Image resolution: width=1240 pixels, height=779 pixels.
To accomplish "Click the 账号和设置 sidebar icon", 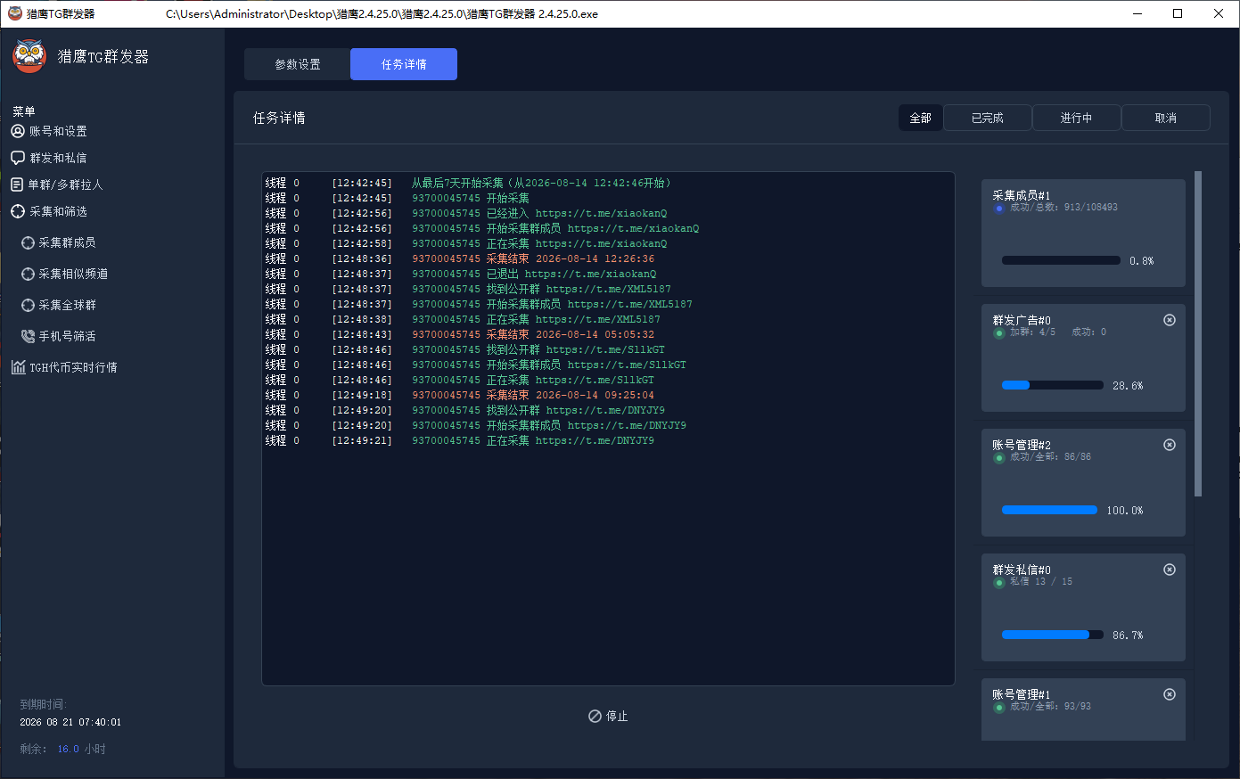I will (x=18, y=131).
